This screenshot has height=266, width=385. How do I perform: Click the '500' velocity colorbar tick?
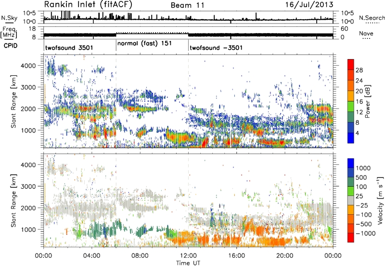coord(361,177)
